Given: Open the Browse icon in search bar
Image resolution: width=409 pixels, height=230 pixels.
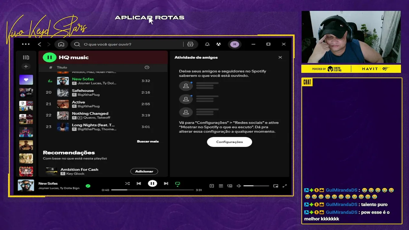Looking at the screenshot, I should tap(190, 44).
